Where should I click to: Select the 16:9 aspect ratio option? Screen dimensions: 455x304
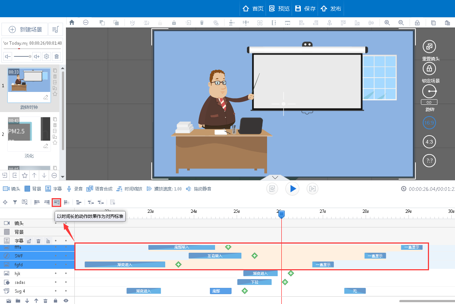(x=429, y=123)
